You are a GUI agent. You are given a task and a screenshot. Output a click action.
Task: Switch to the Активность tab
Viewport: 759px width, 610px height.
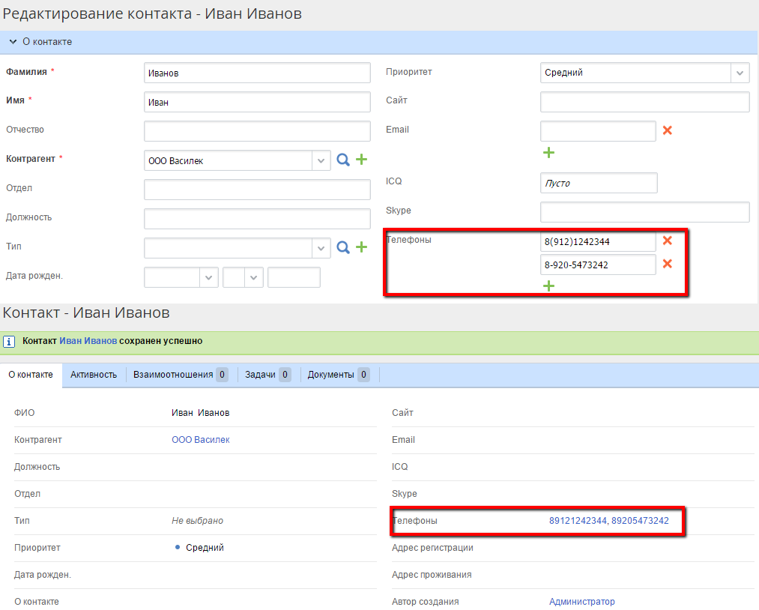click(x=94, y=375)
